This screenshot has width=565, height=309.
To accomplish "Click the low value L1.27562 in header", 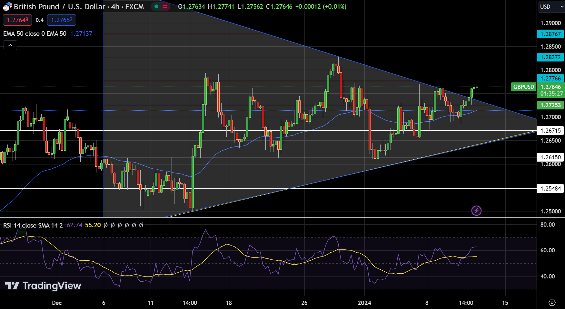I will pos(250,6).
